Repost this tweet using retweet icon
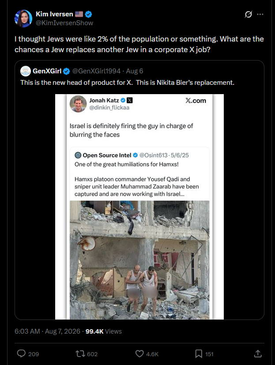Image resolution: width=275 pixels, height=365 pixels. 79,354
